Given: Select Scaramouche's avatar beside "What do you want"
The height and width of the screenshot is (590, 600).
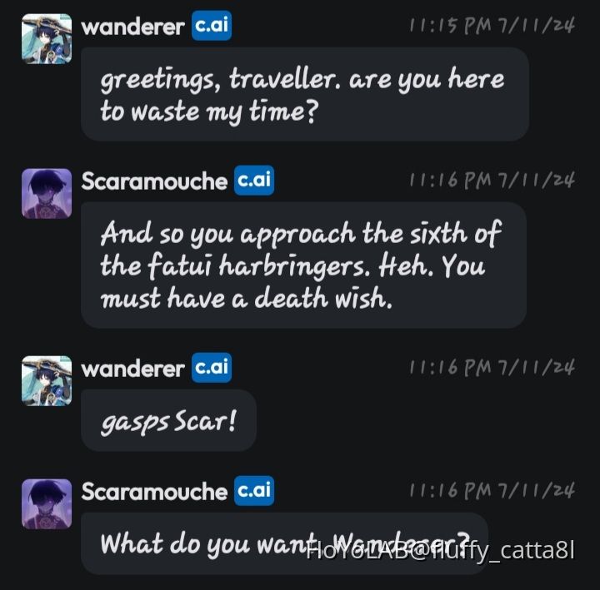Looking at the screenshot, I should tap(47, 503).
